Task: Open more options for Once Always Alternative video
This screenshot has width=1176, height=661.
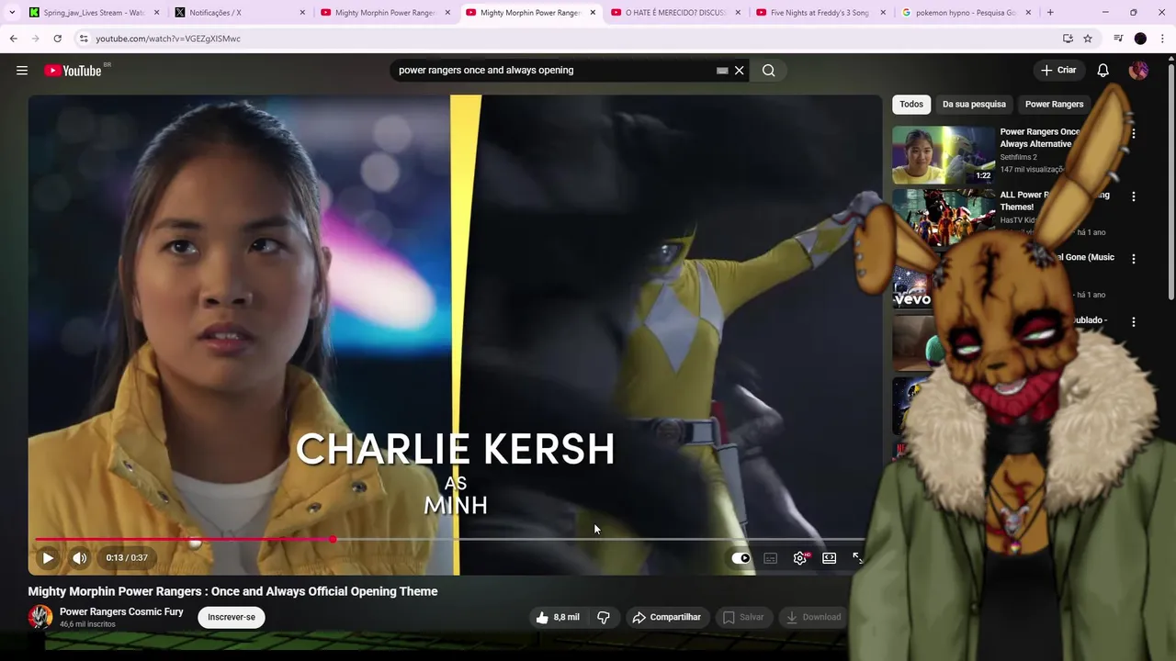Action: [1133, 134]
